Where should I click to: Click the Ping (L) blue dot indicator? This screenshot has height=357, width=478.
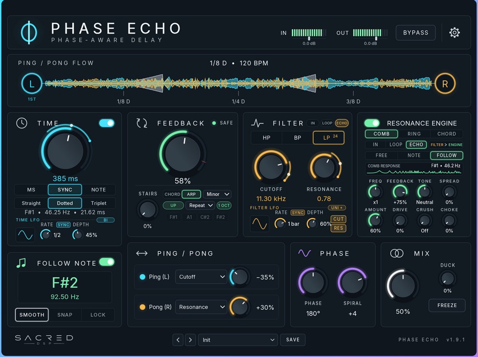(142, 277)
